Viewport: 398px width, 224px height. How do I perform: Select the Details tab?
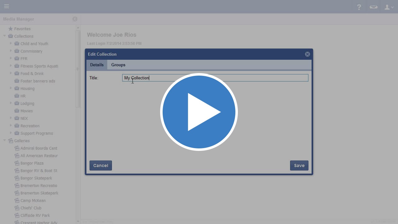[97, 65]
